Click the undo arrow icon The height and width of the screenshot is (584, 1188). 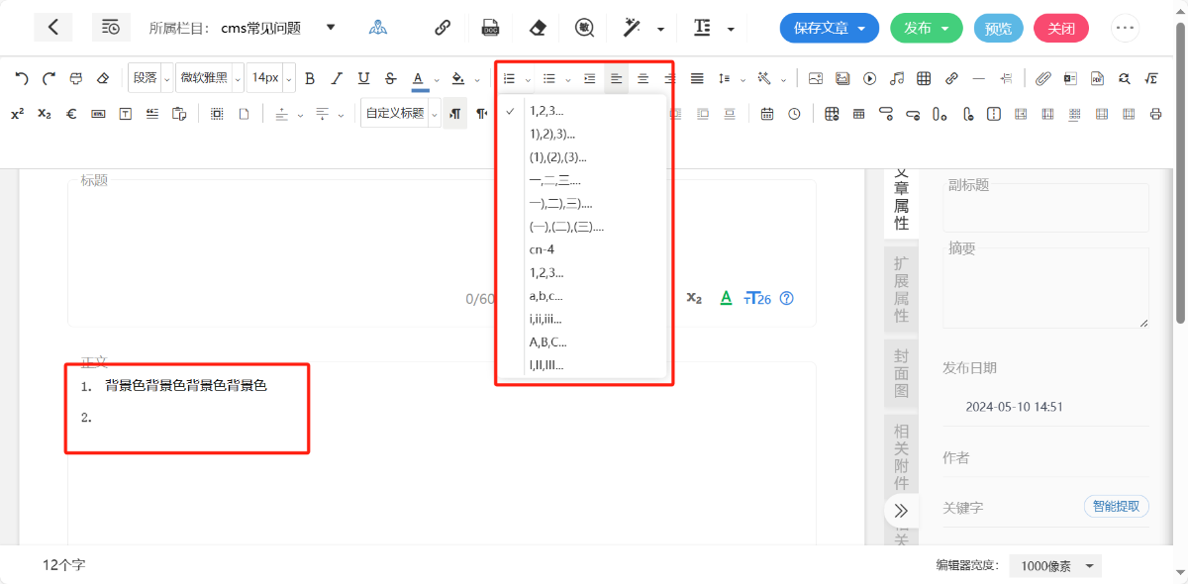click(x=22, y=78)
